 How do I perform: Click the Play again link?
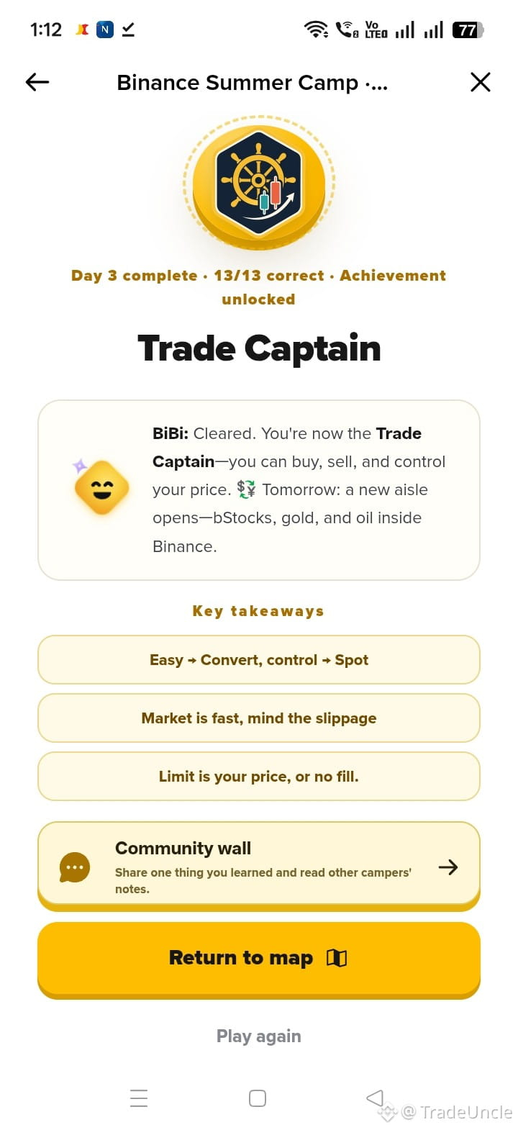(259, 1036)
